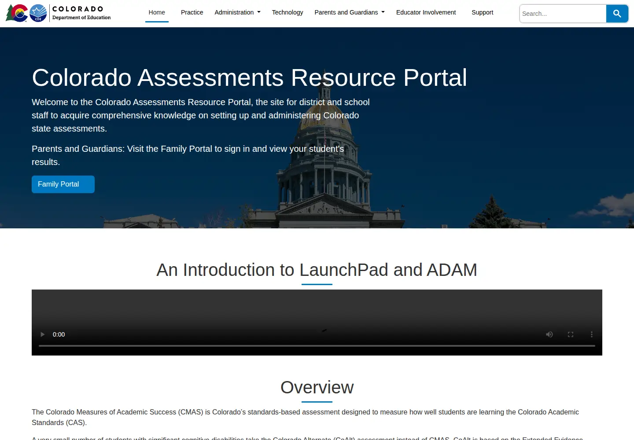
Task: Open Educator Involvement page
Action: [426, 12]
